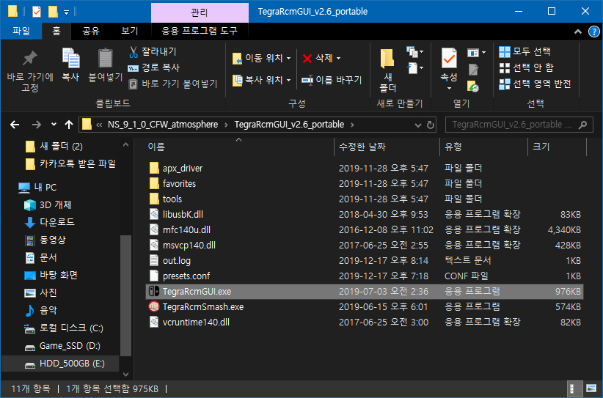Open Customize Quick Access Toolbar dropdown
This screenshot has height=398, width=603.
(x=66, y=12)
